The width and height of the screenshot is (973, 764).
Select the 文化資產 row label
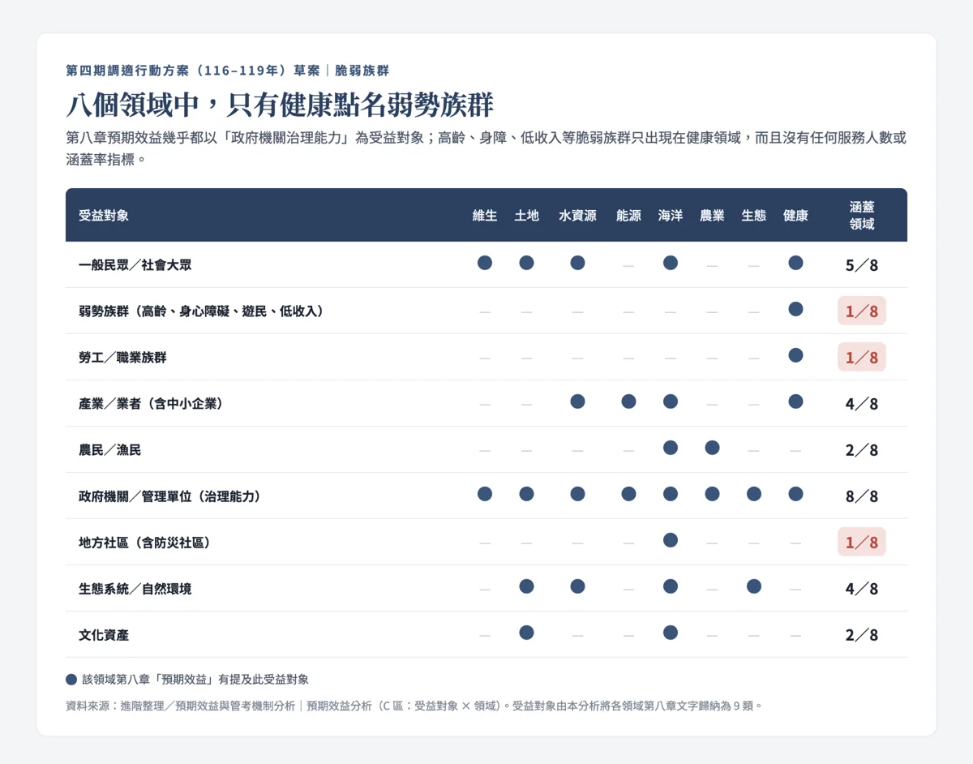coord(104,634)
